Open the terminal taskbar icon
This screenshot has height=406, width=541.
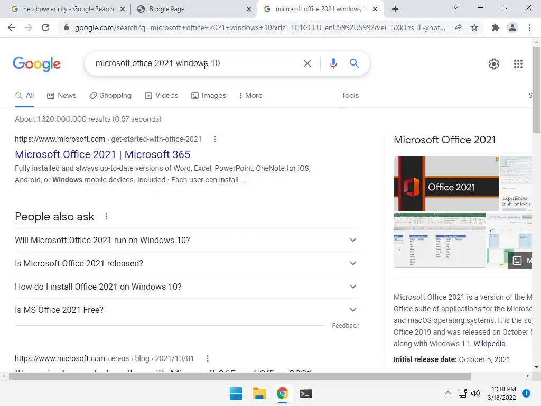click(x=306, y=393)
